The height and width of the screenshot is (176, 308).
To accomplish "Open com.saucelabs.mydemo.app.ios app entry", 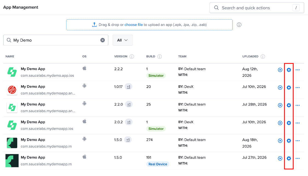I will pyautogui.click(x=47, y=75).
